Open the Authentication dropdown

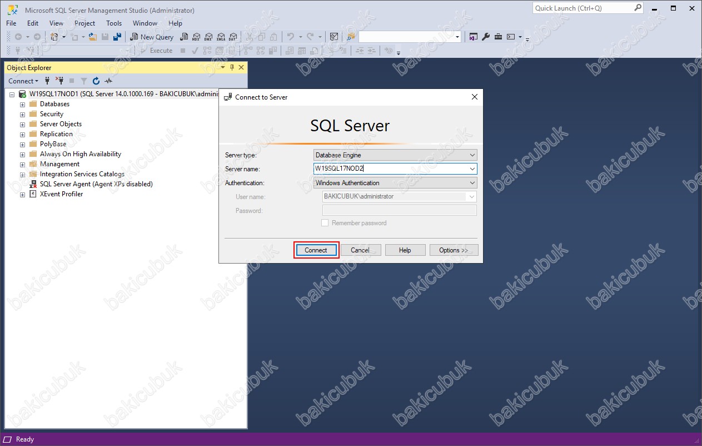[x=395, y=183]
